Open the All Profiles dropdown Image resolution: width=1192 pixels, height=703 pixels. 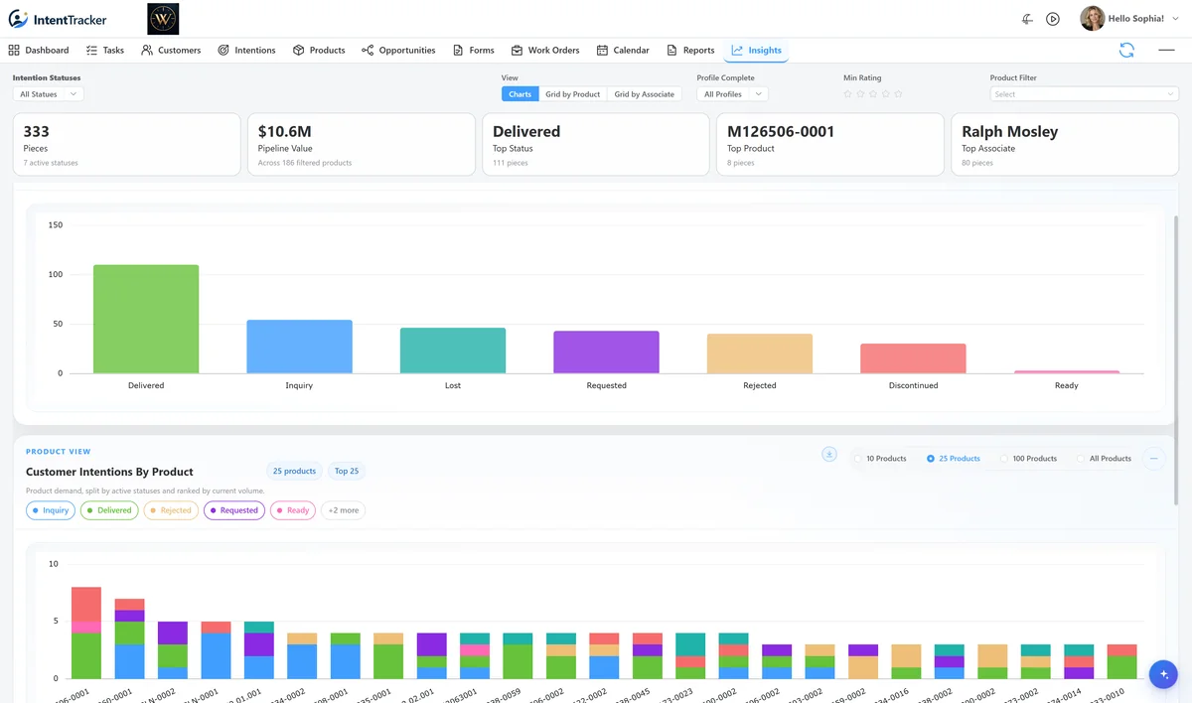coord(732,94)
